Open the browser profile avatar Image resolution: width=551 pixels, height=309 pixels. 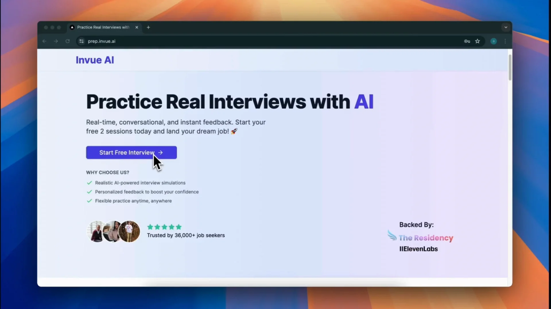tap(494, 41)
